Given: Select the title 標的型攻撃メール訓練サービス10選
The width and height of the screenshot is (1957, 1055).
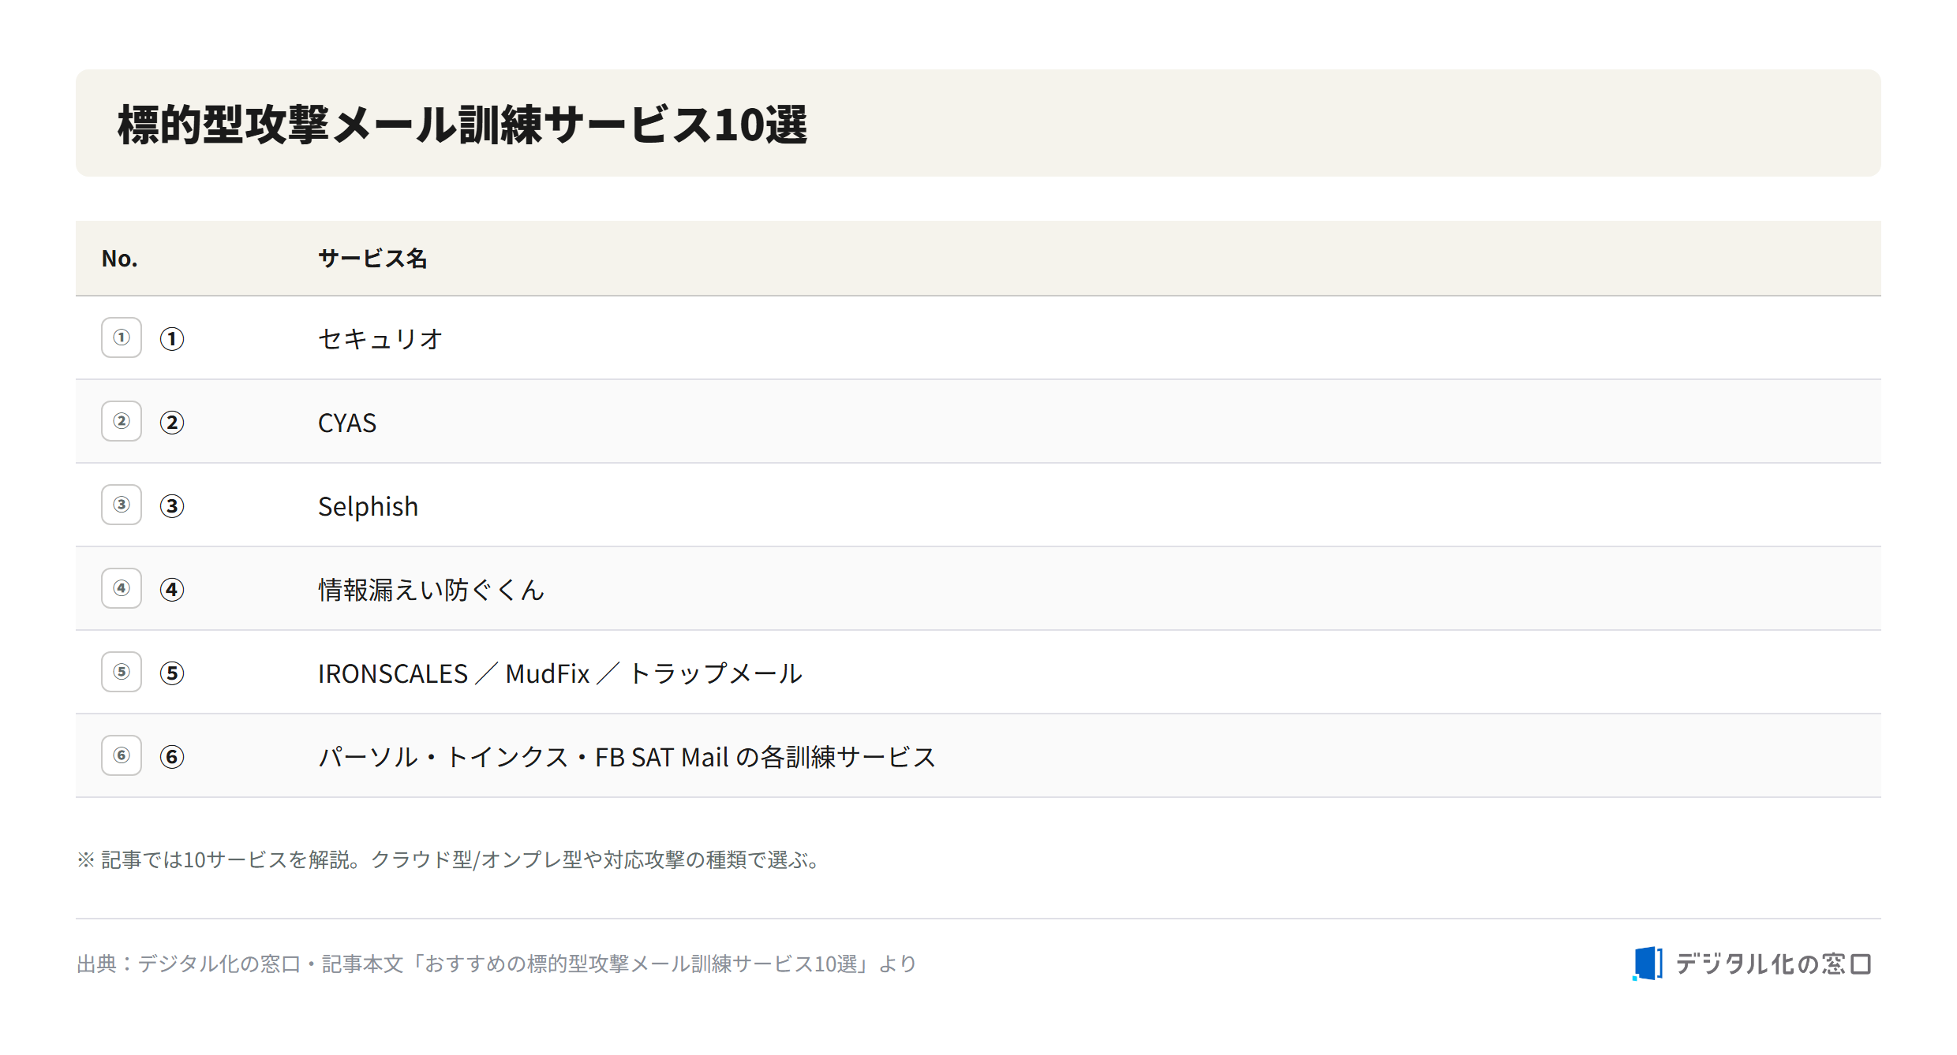Looking at the screenshot, I should [x=462, y=125].
